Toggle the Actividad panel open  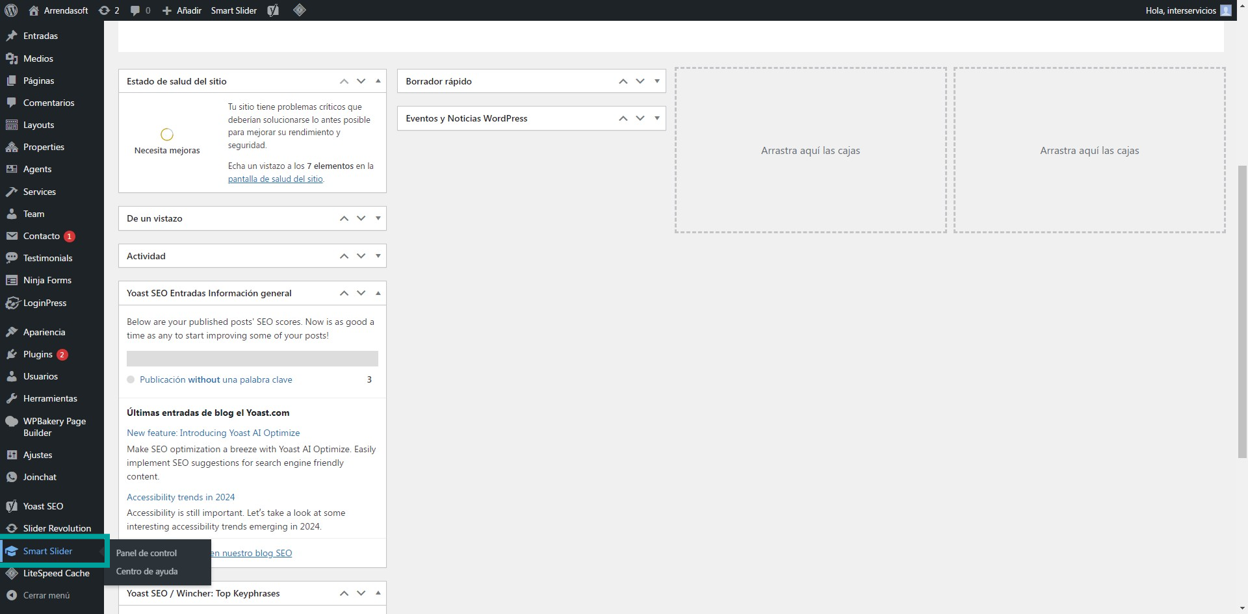378,256
